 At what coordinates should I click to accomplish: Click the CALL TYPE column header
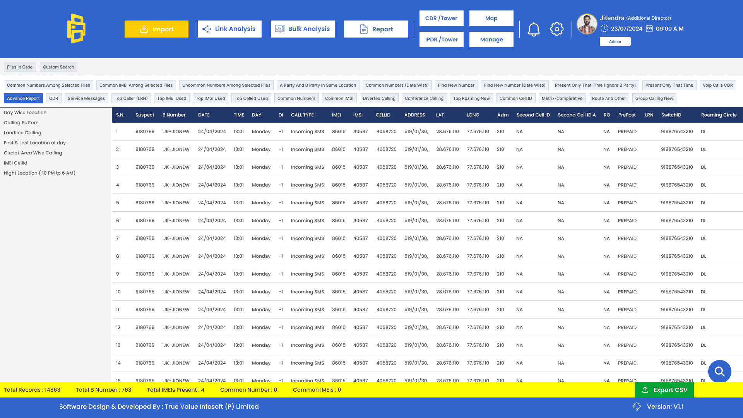[302, 115]
